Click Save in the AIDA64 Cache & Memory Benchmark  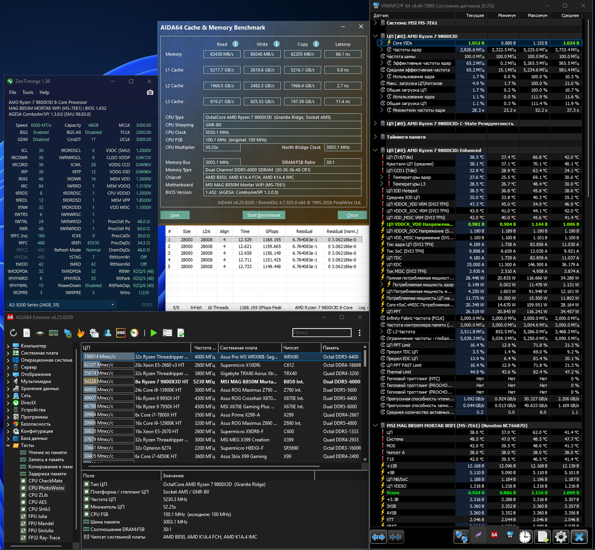[175, 215]
